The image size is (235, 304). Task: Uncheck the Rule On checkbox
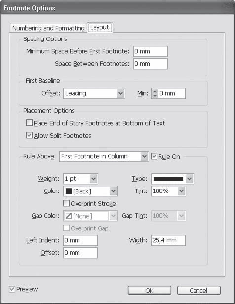point(154,156)
